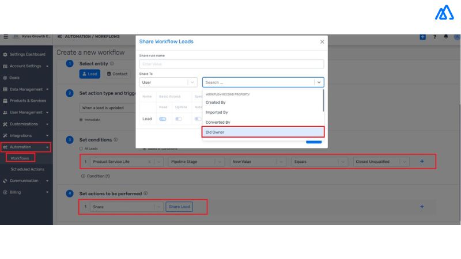Click the Integrations plug icon

coord(5,136)
